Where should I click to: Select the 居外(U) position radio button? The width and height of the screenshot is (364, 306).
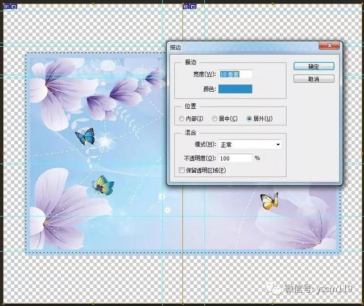pyautogui.click(x=249, y=119)
